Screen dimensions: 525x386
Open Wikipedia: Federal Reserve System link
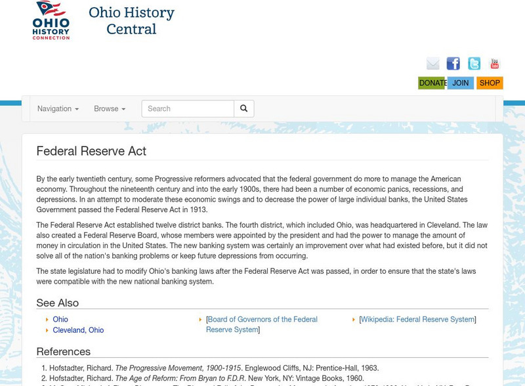[x=417, y=319]
